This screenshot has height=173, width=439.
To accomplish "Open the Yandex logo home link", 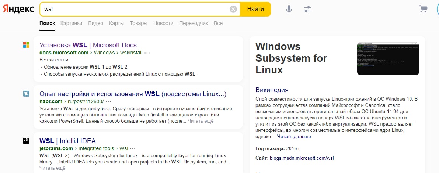I will click(x=18, y=9).
